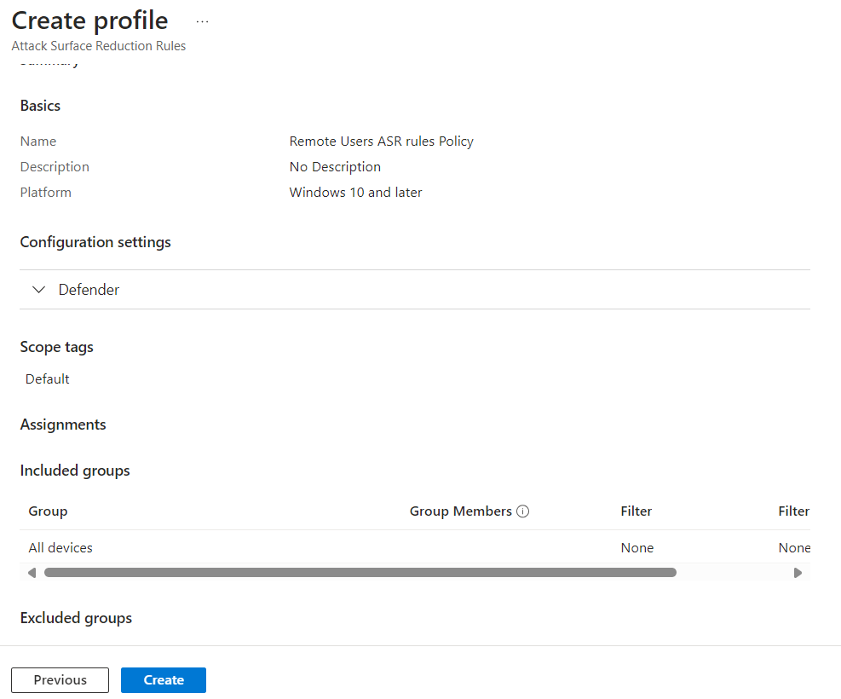Click the policy name Remote Users ASR rules Policy

point(381,142)
